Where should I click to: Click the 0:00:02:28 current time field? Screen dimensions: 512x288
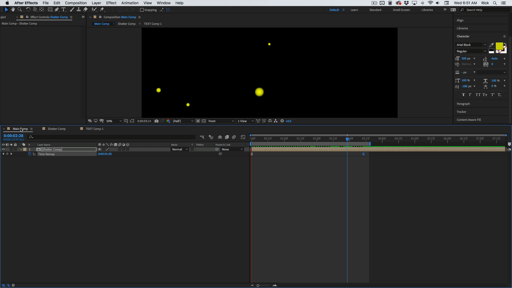(13, 136)
